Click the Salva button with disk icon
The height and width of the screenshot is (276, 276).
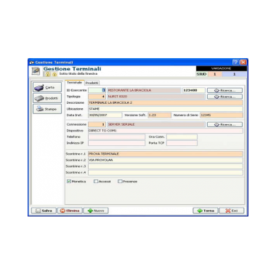[44, 211]
